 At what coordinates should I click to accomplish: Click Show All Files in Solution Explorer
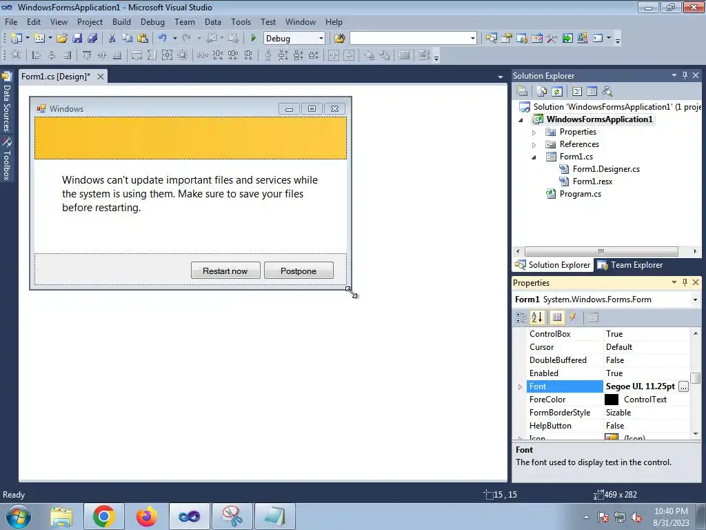tap(542, 92)
